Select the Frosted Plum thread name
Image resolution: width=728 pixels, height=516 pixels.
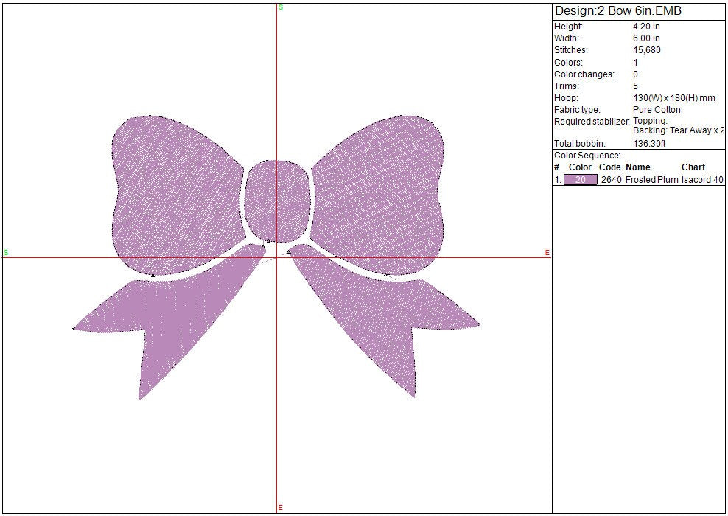(x=651, y=180)
